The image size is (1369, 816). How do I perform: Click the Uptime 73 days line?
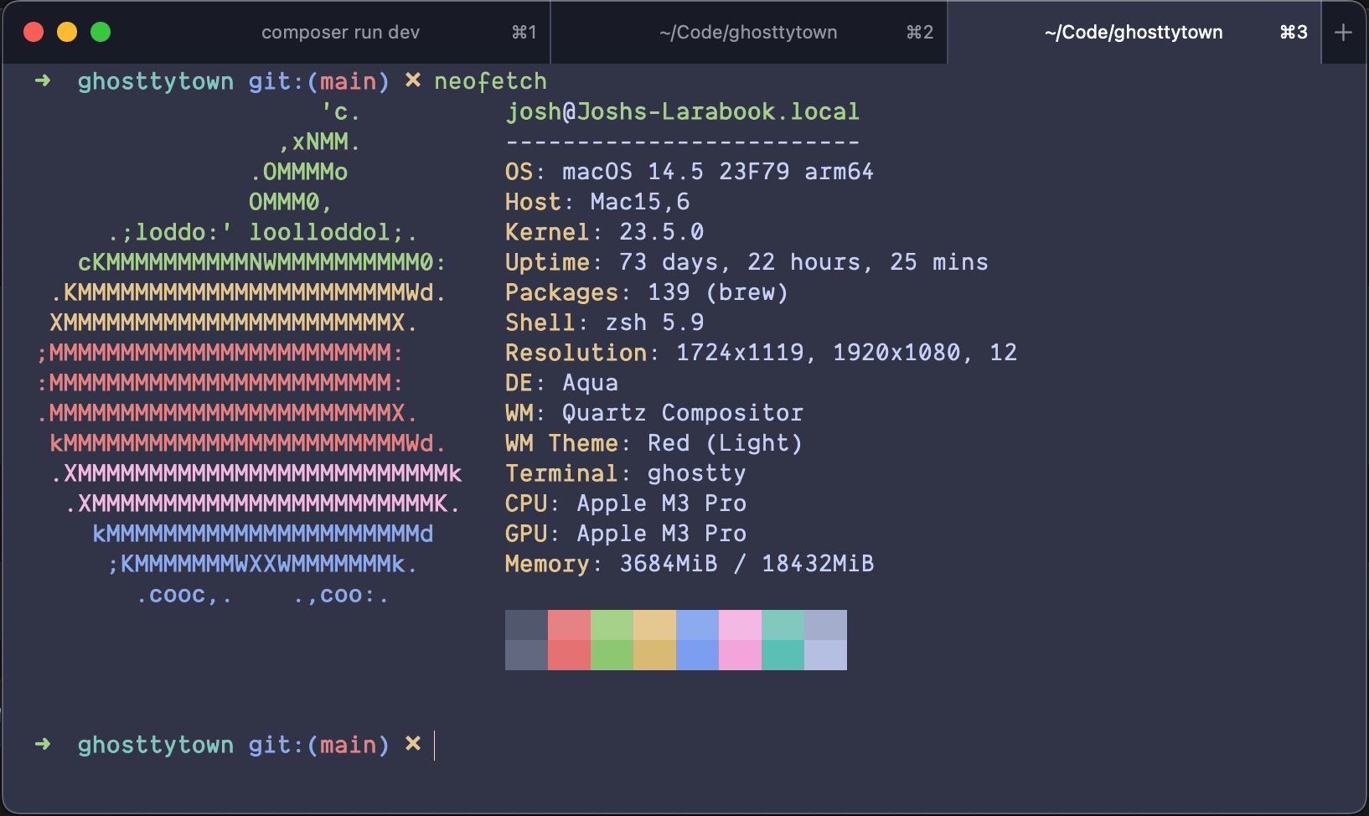[746, 262]
